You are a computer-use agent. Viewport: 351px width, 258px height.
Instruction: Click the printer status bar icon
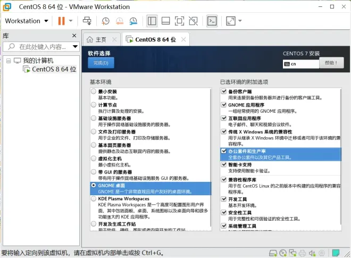302,253
